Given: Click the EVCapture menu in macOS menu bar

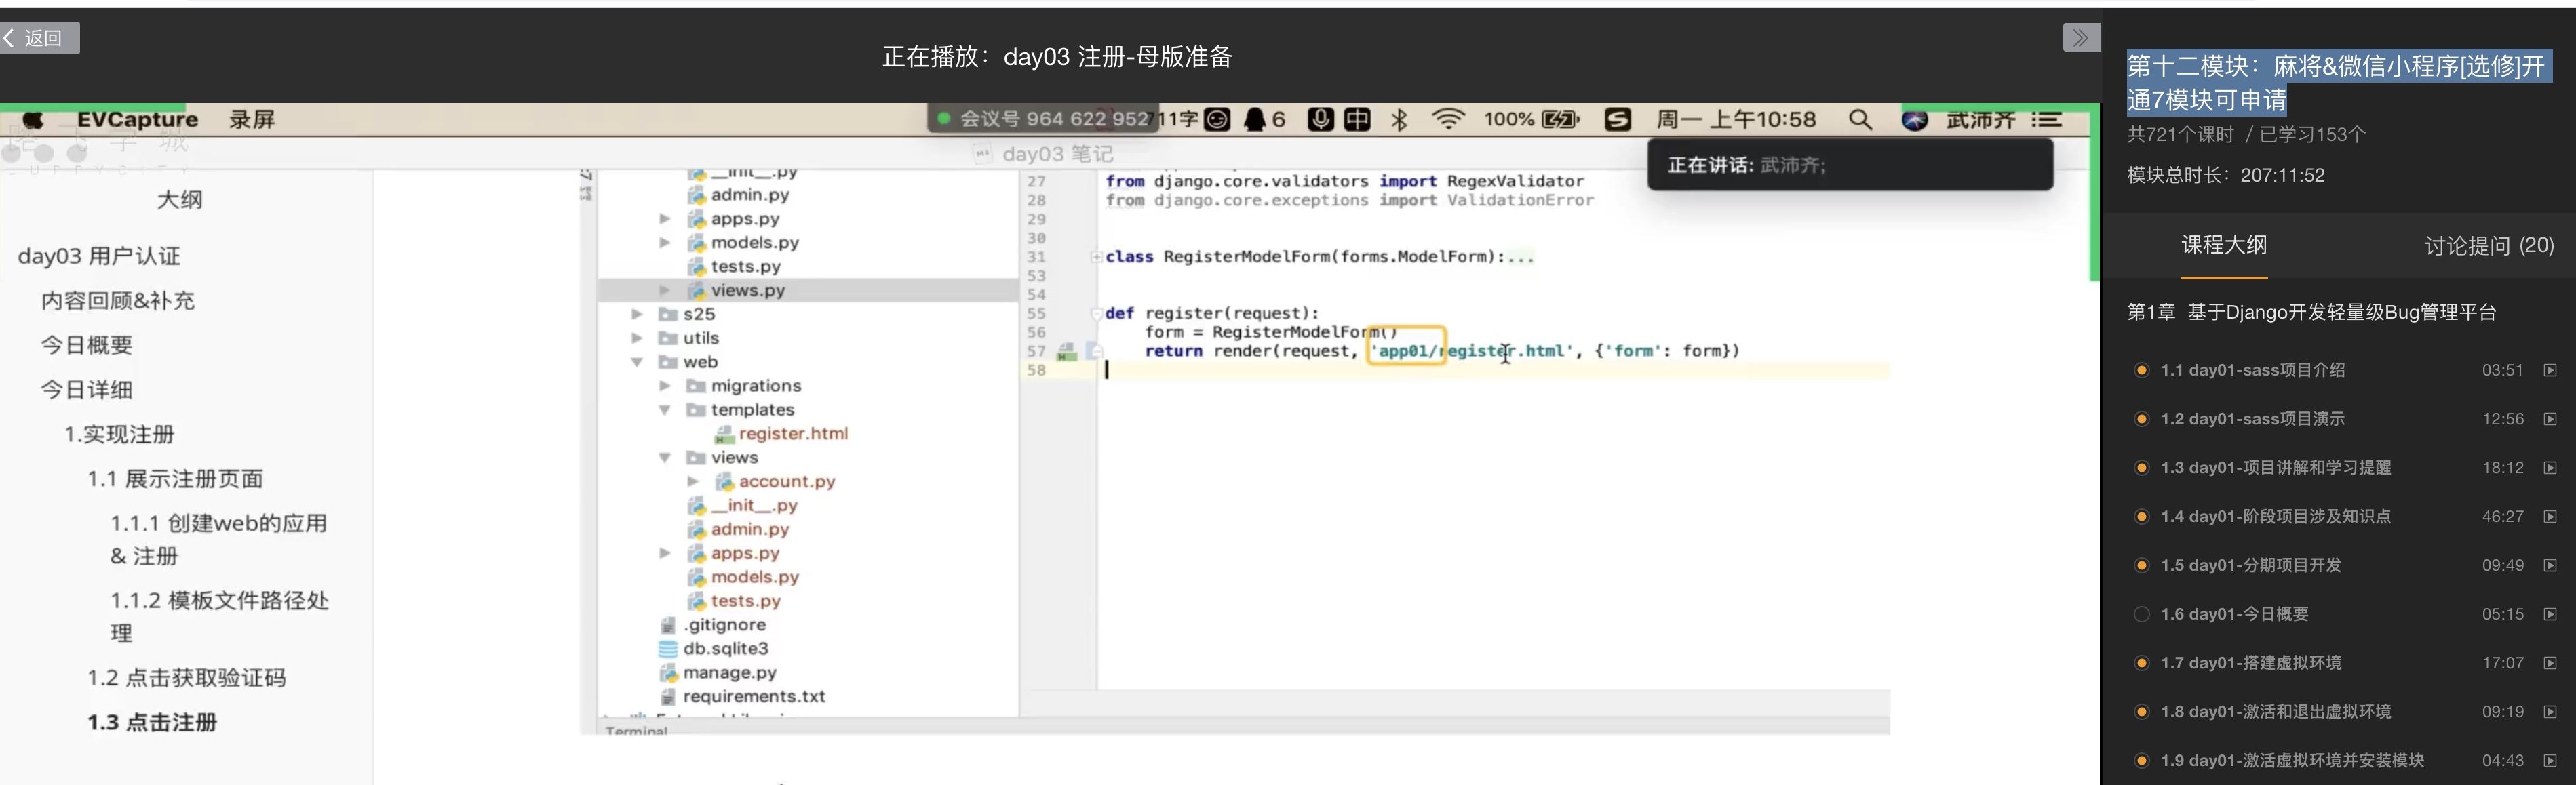Looking at the screenshot, I should point(137,120).
